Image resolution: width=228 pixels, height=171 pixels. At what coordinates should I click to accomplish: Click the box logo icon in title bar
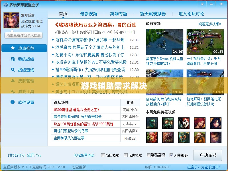(5, 5)
